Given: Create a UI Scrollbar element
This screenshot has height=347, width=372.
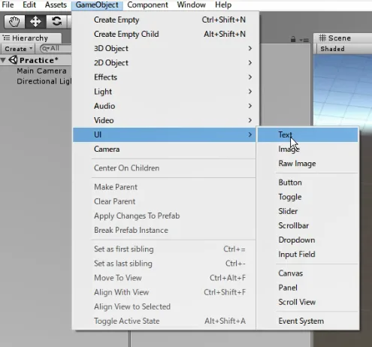Looking at the screenshot, I should pyautogui.click(x=307, y=225).
